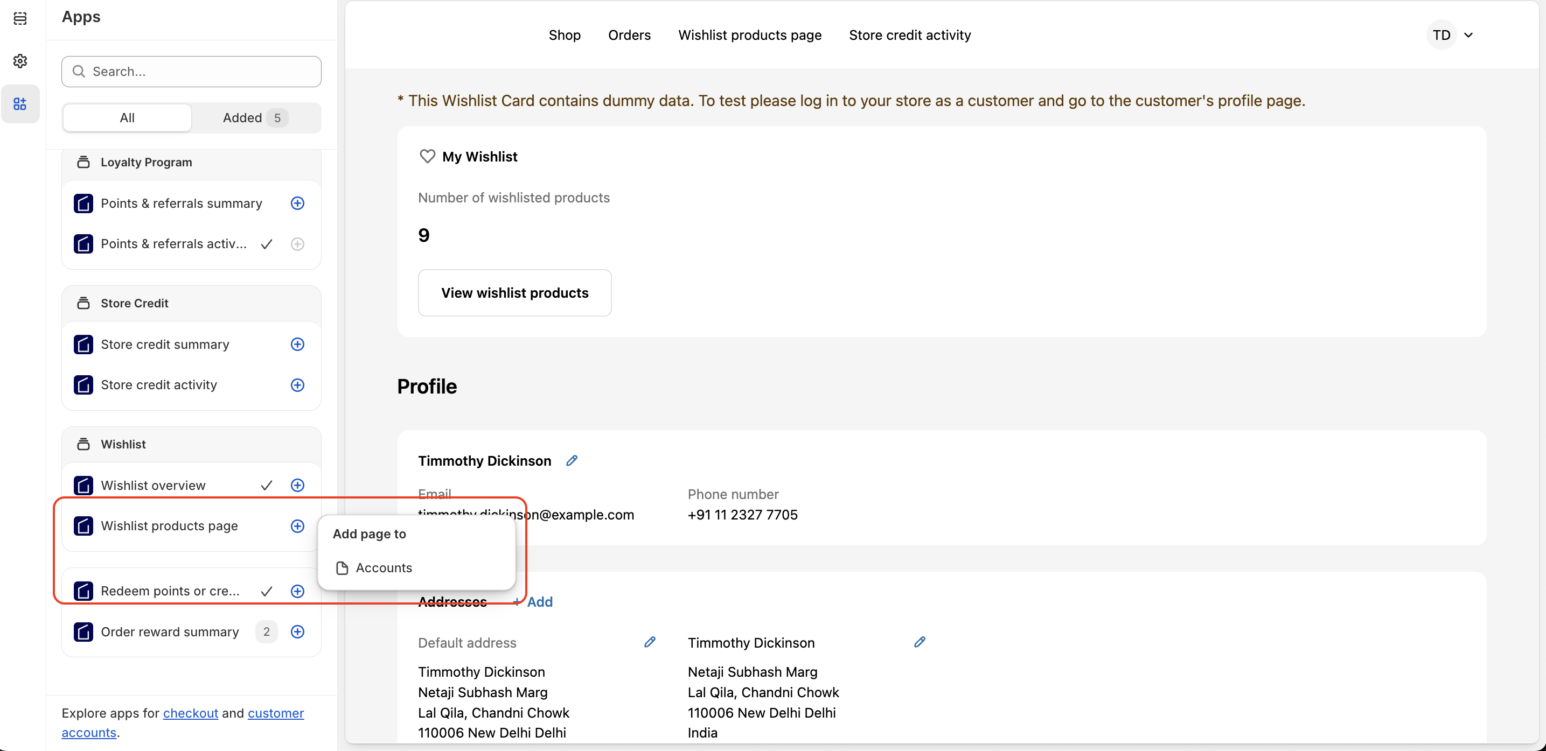
Task: Click plus icon next to Order reward summary
Action: [297, 631]
